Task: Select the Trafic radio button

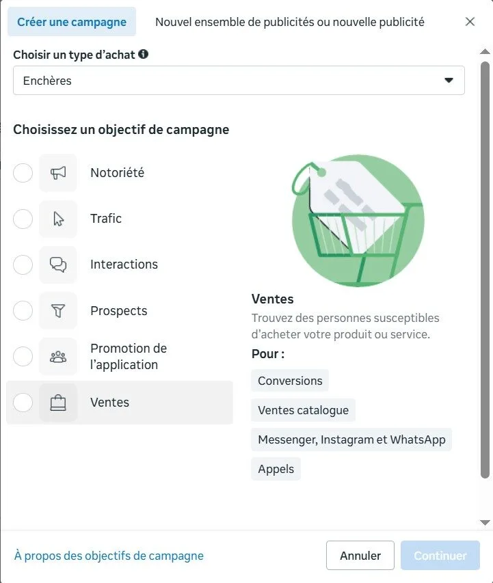Action: point(23,219)
